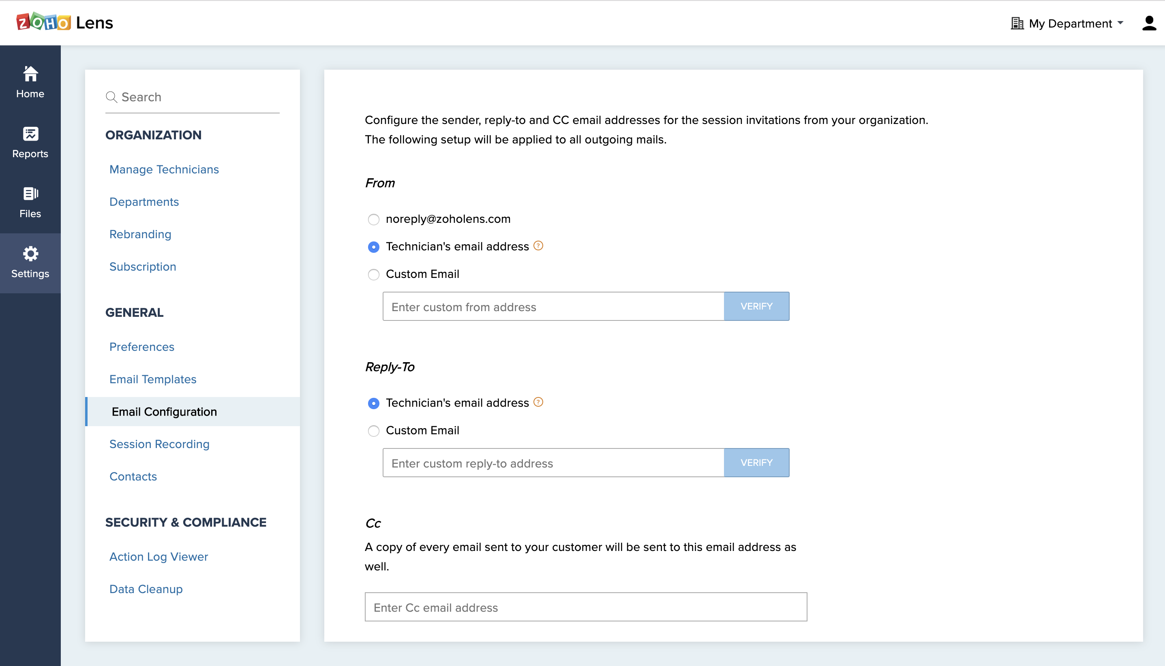This screenshot has height=666, width=1165.
Task: Click VERIFY for custom reply-to address
Action: pyautogui.click(x=756, y=463)
